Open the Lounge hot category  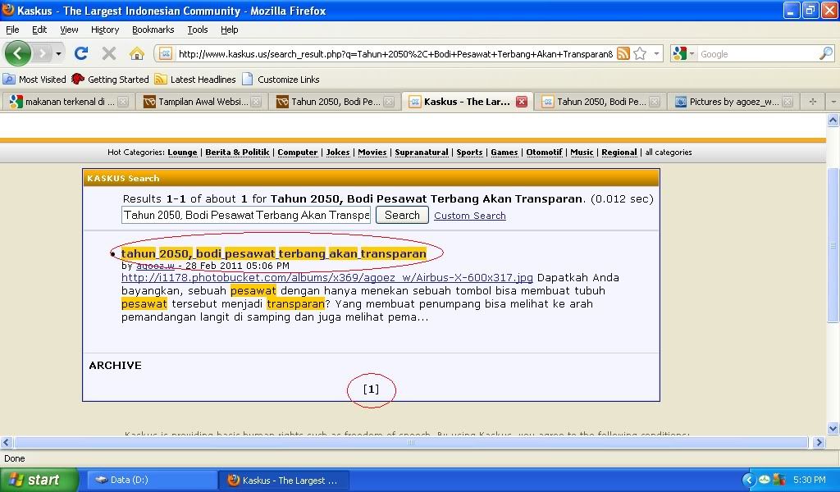(182, 153)
